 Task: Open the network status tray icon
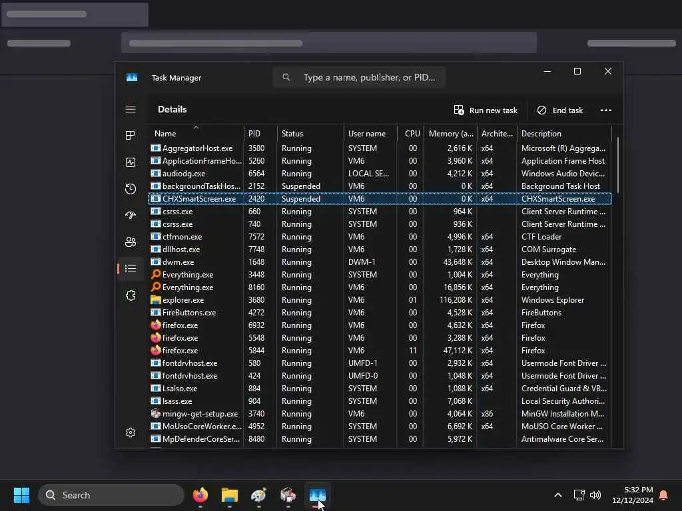pyautogui.click(x=579, y=495)
